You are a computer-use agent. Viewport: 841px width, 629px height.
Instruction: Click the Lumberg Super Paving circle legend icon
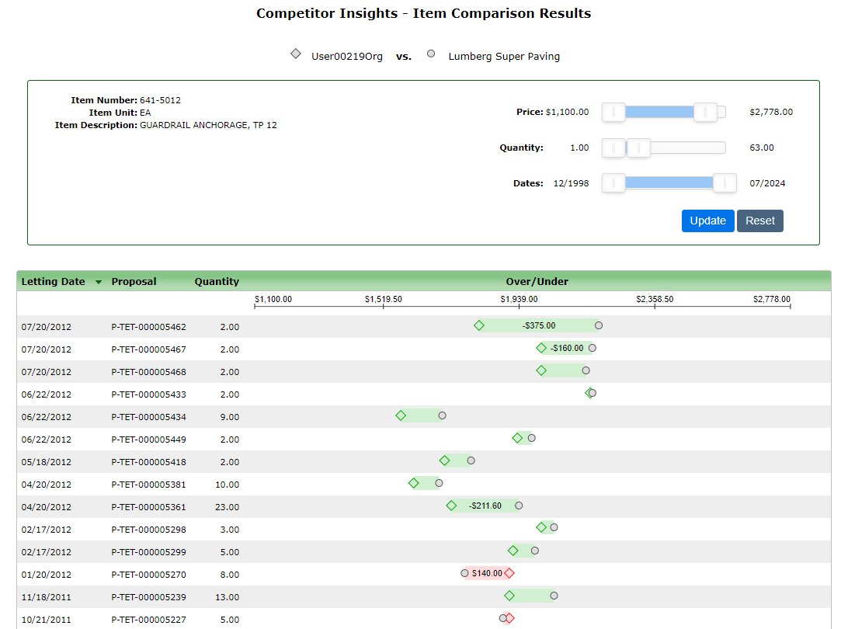pos(431,54)
